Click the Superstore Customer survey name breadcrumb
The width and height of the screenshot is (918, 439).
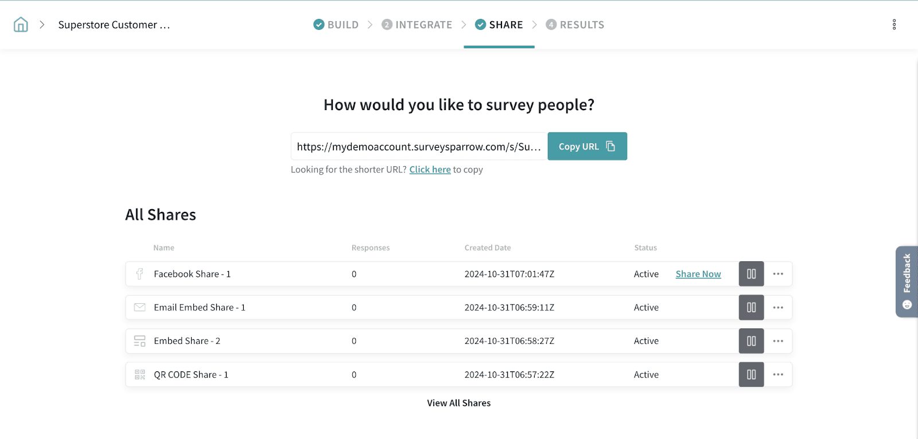coord(114,25)
